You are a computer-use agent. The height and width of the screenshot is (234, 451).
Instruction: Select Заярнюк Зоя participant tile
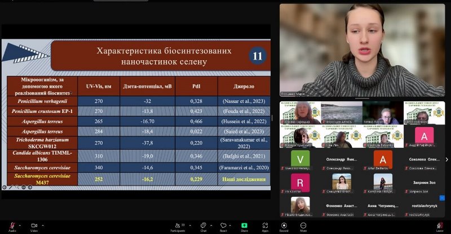425,183
